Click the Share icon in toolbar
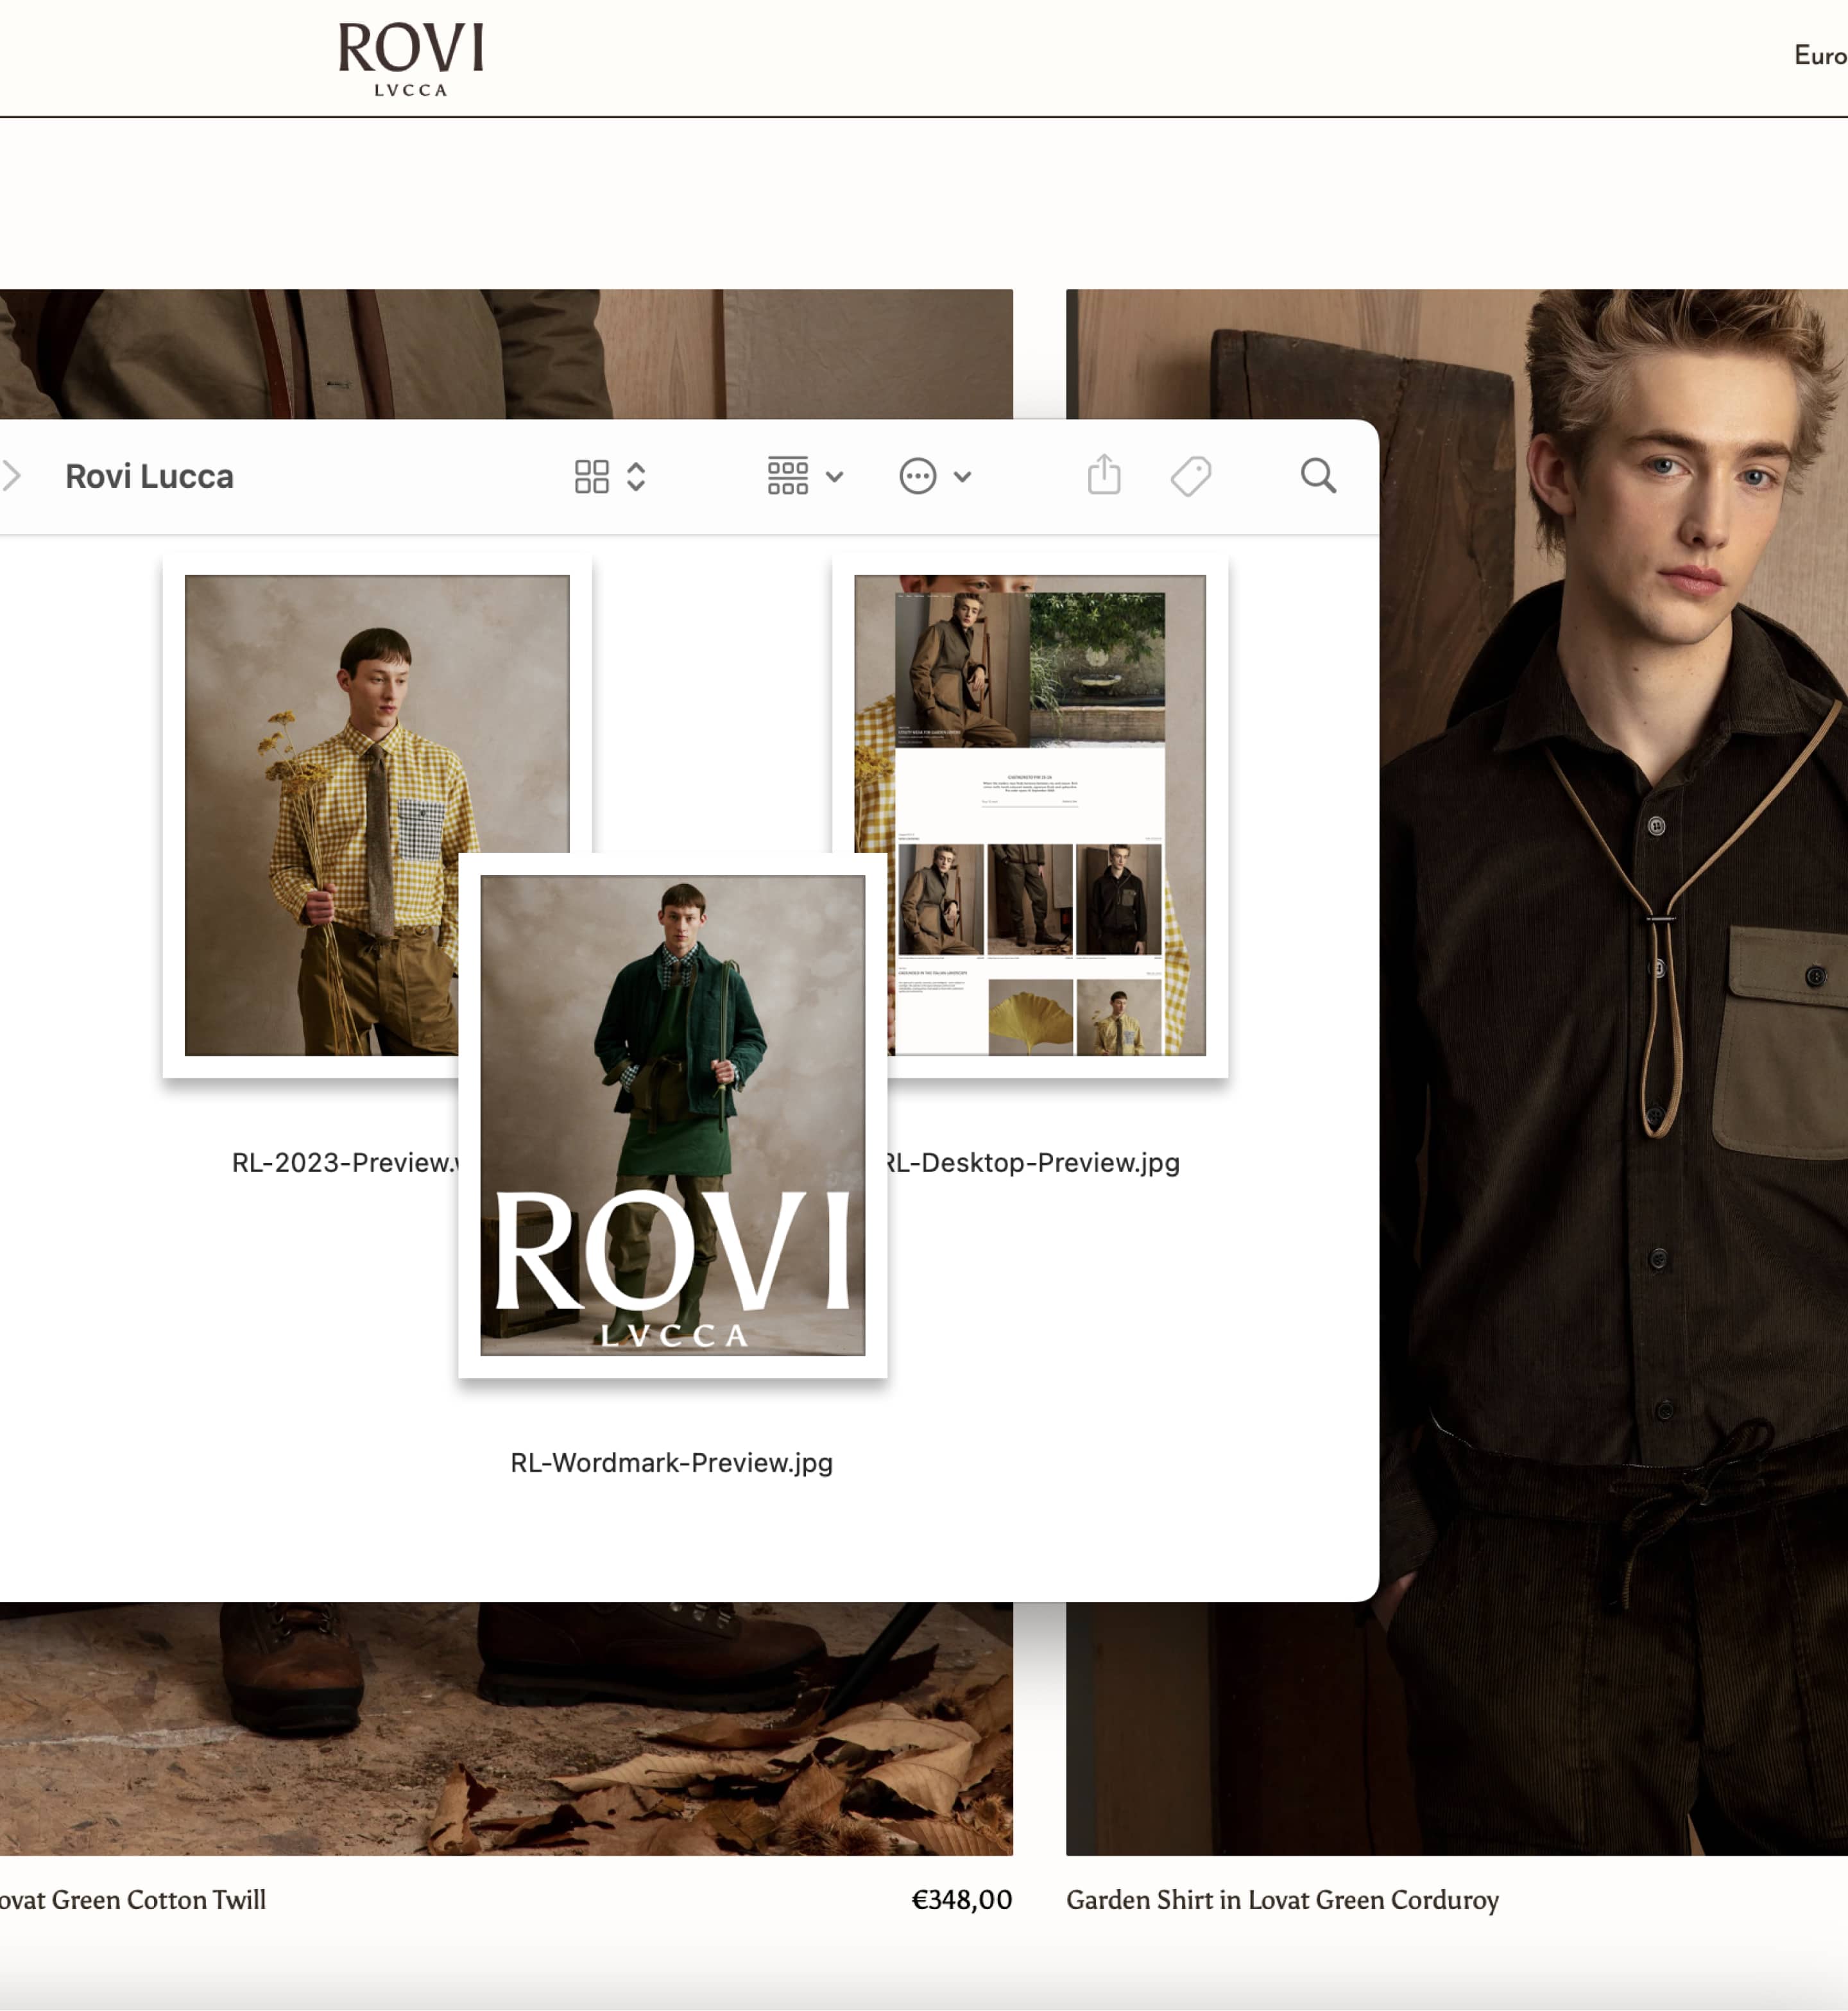1848x2011 pixels. pos(1104,475)
